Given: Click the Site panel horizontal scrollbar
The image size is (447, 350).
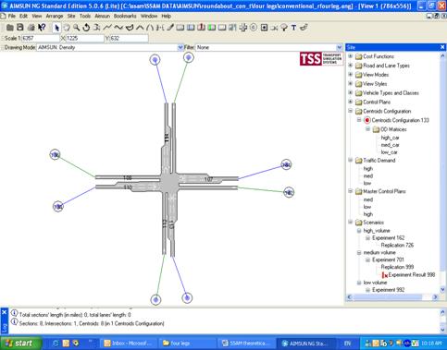Looking at the screenshot, I should tap(391, 297).
